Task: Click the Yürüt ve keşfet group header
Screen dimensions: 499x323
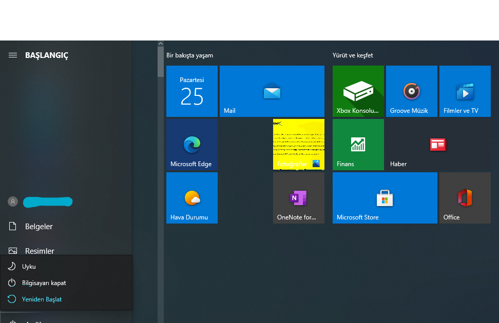Action: [353, 55]
